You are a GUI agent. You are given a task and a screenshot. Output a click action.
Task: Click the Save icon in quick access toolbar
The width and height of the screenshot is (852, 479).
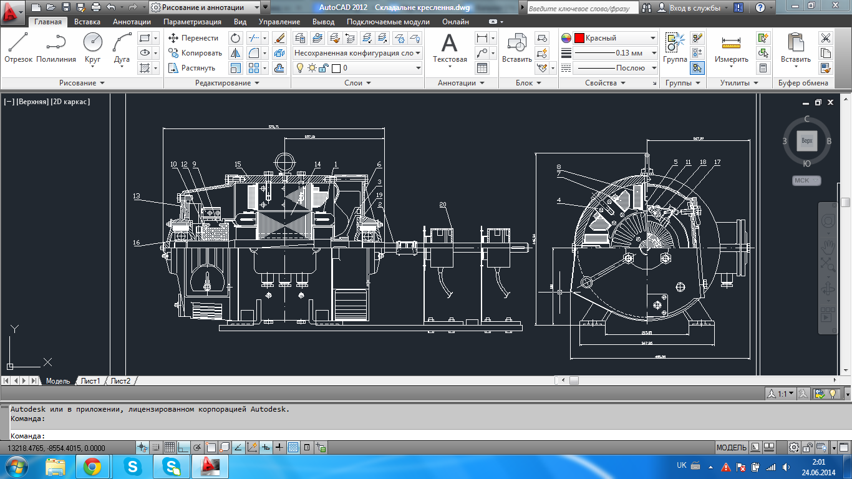click(x=65, y=7)
